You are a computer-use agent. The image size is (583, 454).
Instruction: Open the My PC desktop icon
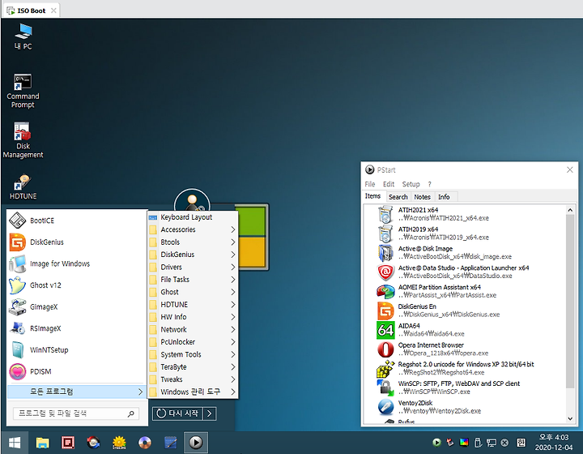click(23, 36)
